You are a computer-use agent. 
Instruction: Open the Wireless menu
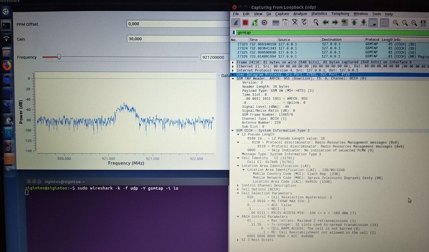point(361,14)
